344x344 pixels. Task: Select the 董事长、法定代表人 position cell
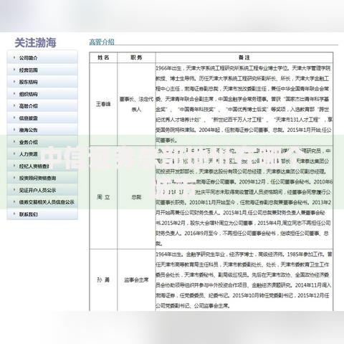tap(136, 104)
